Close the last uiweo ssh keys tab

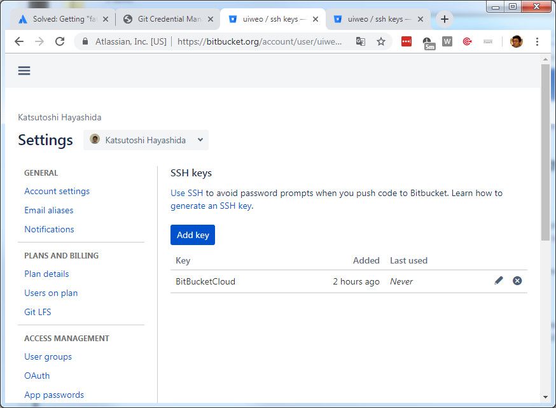coord(420,19)
